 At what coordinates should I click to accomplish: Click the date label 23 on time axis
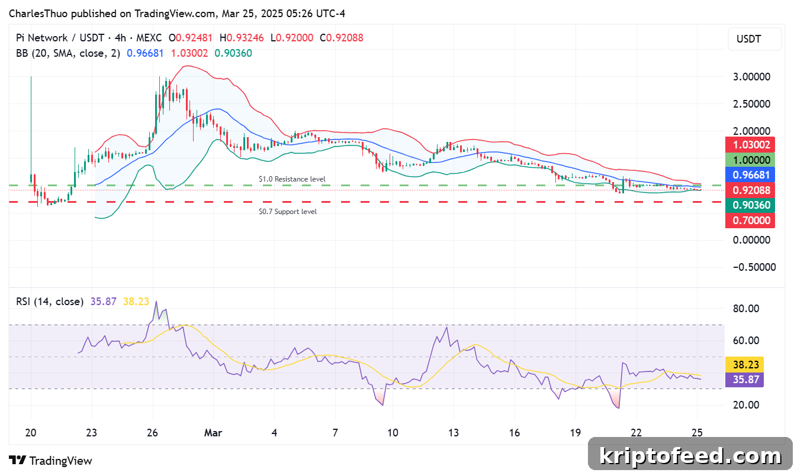(x=91, y=433)
